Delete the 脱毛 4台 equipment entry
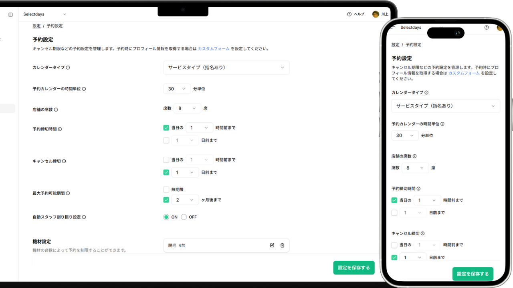513x288 pixels. (x=282, y=245)
